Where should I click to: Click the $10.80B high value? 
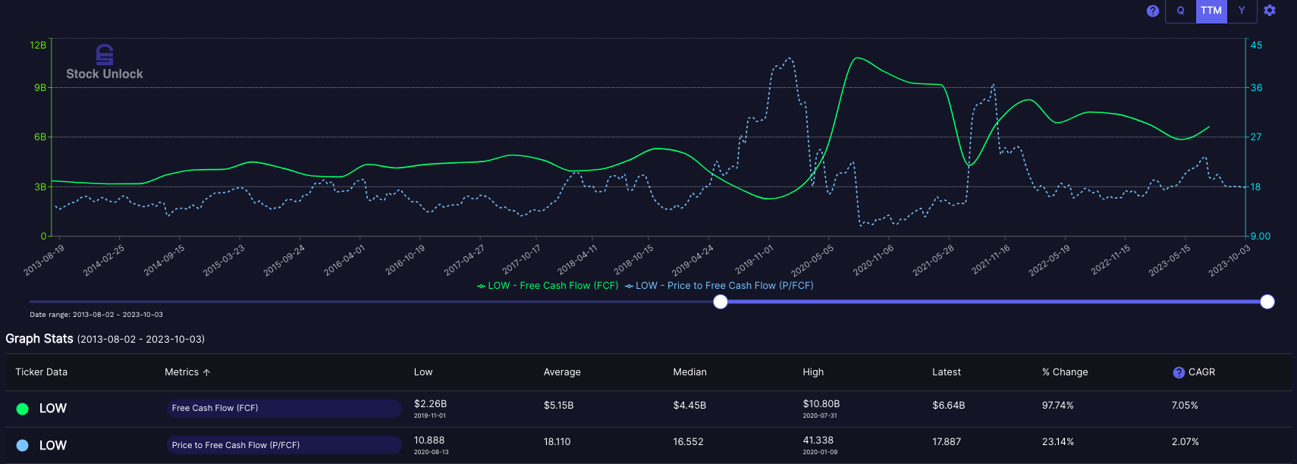pyautogui.click(x=821, y=404)
